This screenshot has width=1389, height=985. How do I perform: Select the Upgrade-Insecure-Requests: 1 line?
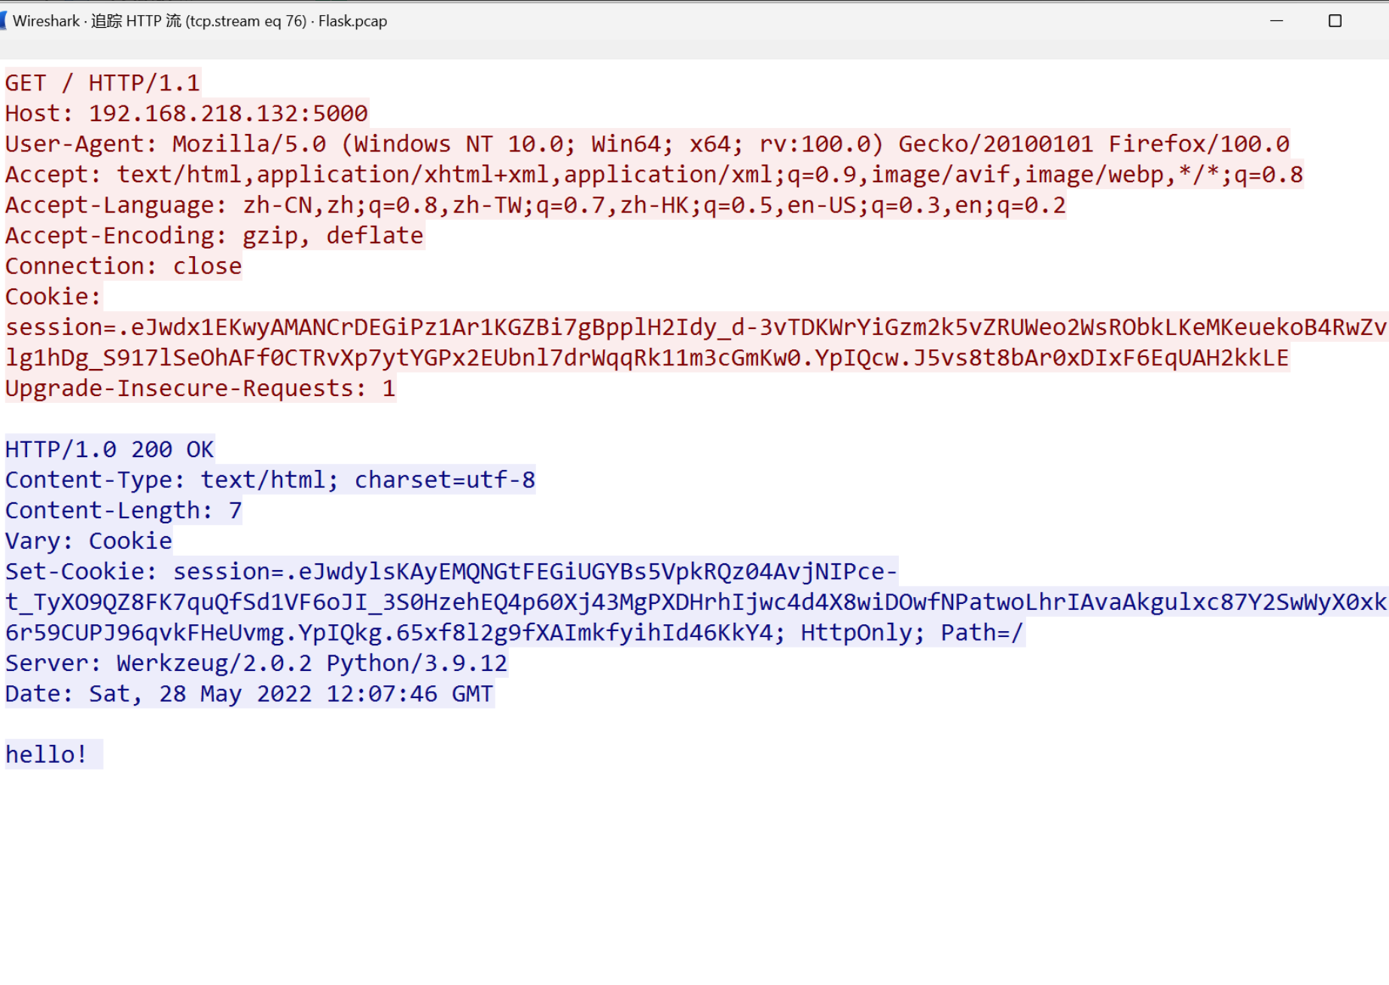pos(200,389)
